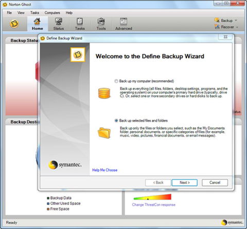Click the yellow disk stack icon

point(104,93)
